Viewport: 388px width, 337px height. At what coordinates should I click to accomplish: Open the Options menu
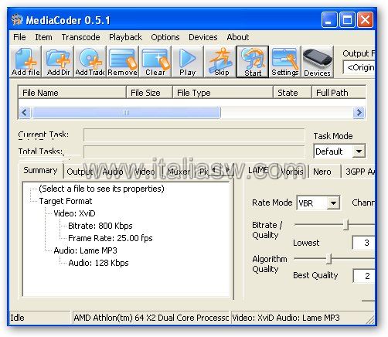click(x=165, y=37)
